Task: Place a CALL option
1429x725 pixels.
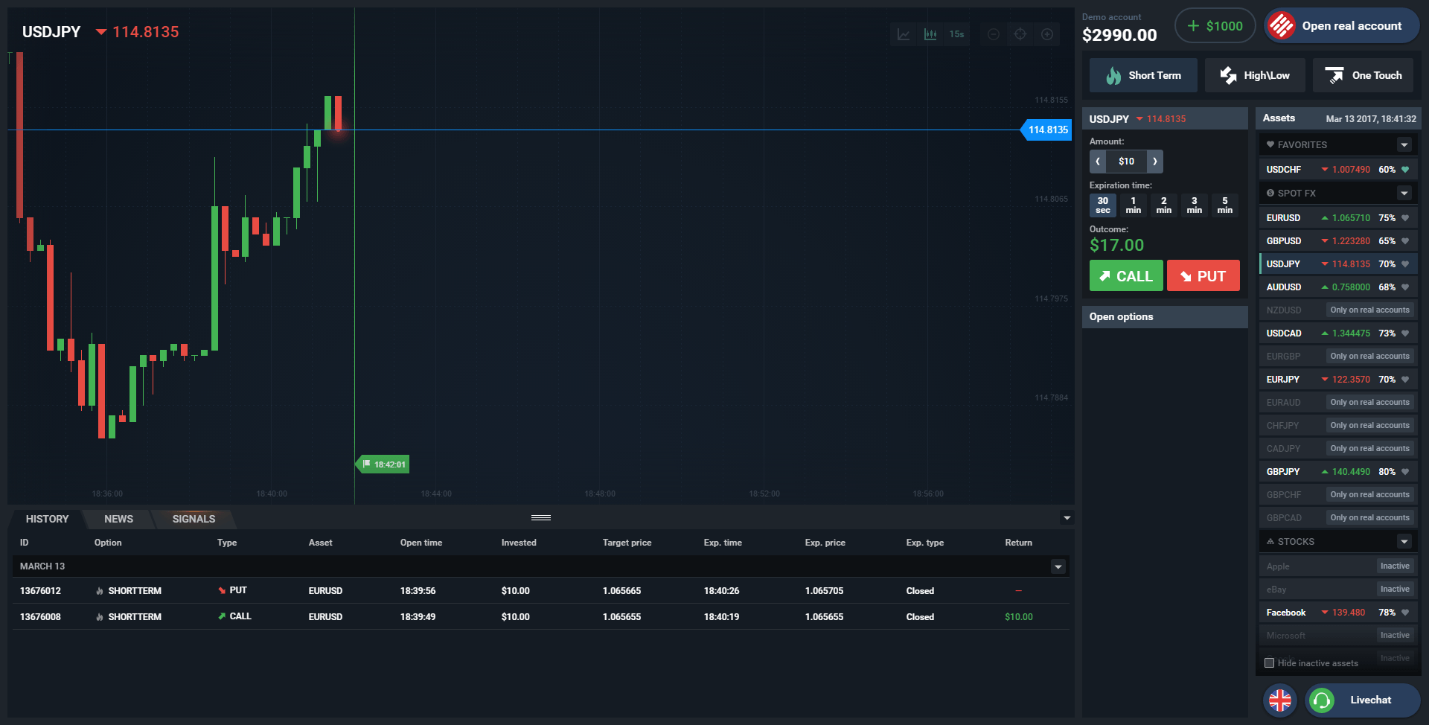Action: click(x=1125, y=276)
